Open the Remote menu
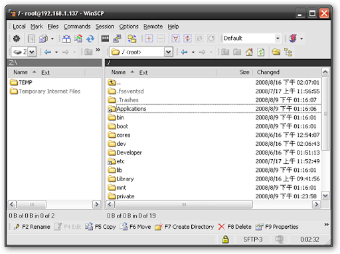This screenshot has height=254, width=340. (153, 27)
